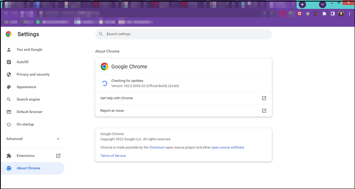
Task: Click the About Chrome page heading
Action: click(107, 51)
